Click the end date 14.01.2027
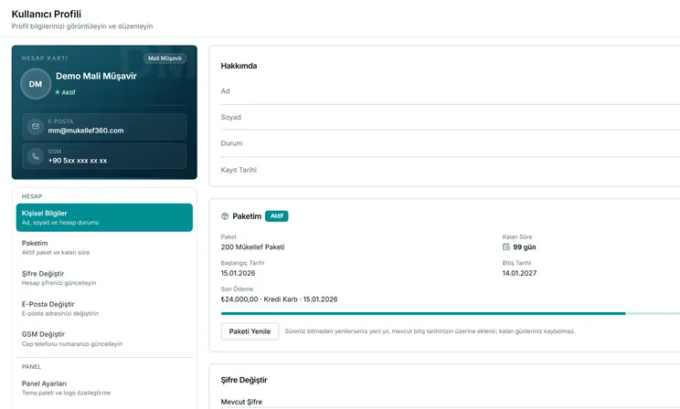The width and height of the screenshot is (680, 409). point(519,273)
